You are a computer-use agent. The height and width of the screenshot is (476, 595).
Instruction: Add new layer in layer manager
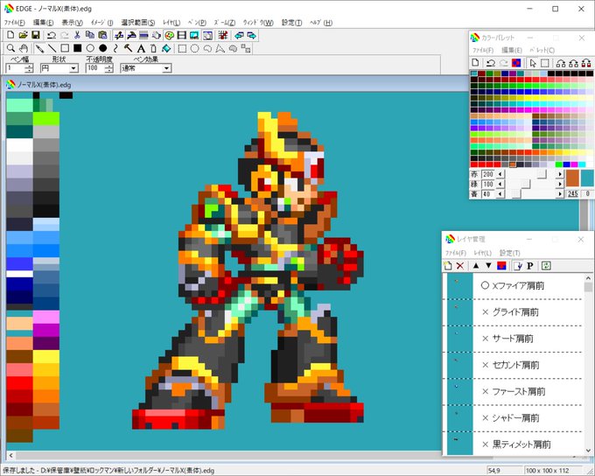[x=448, y=266]
